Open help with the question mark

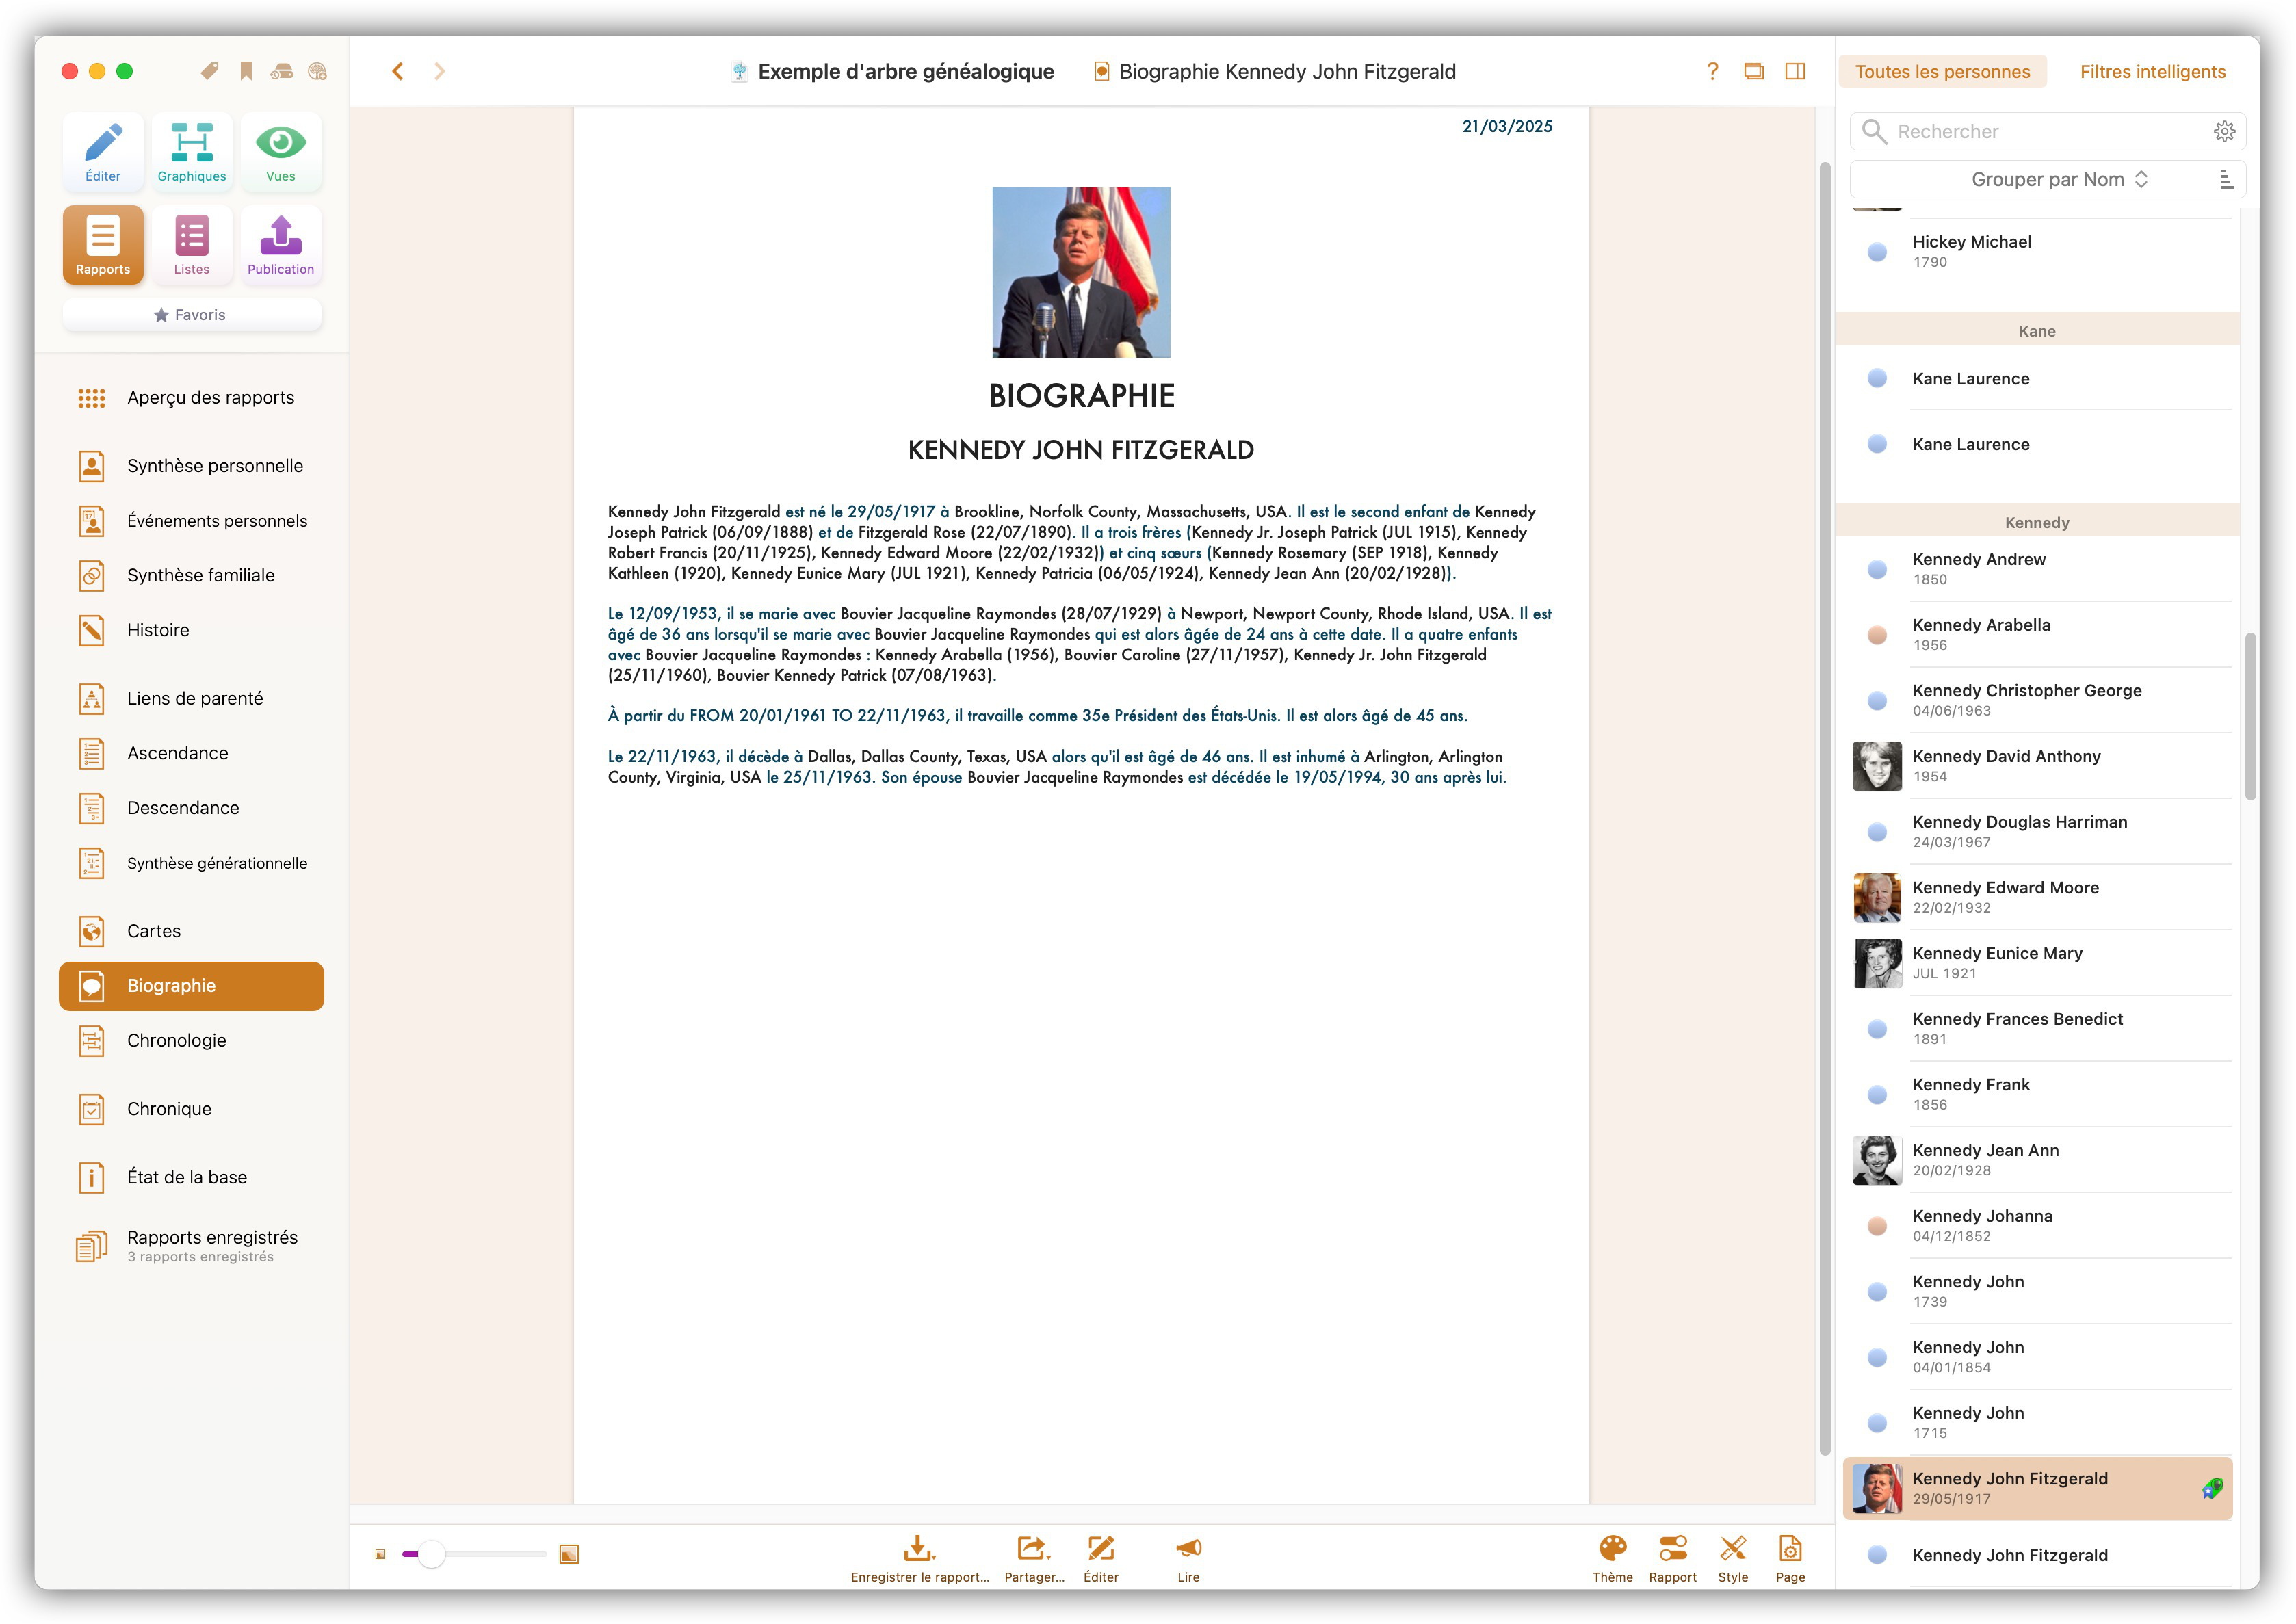(x=1713, y=71)
